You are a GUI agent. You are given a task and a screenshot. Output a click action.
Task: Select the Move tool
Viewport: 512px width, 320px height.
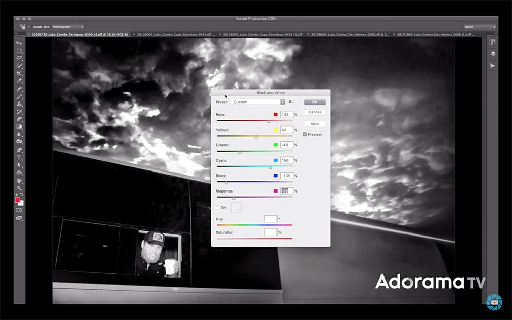click(19, 43)
